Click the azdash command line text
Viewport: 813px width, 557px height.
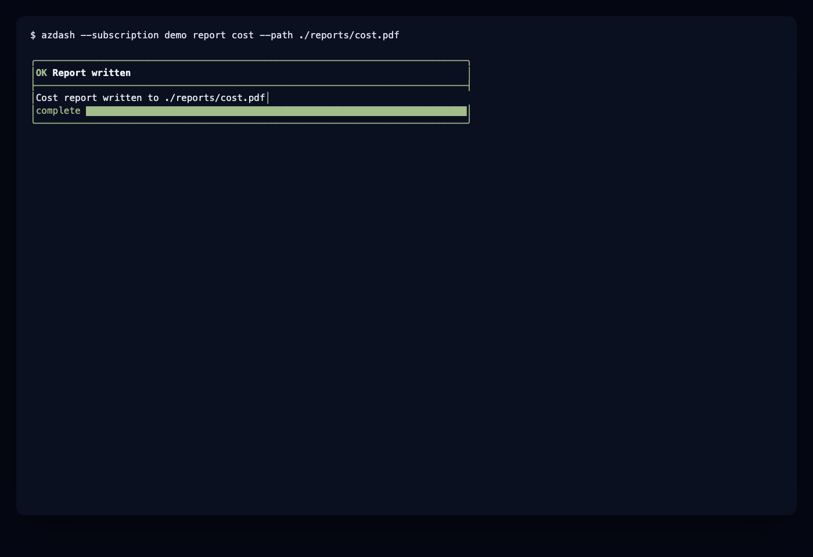[x=215, y=35]
